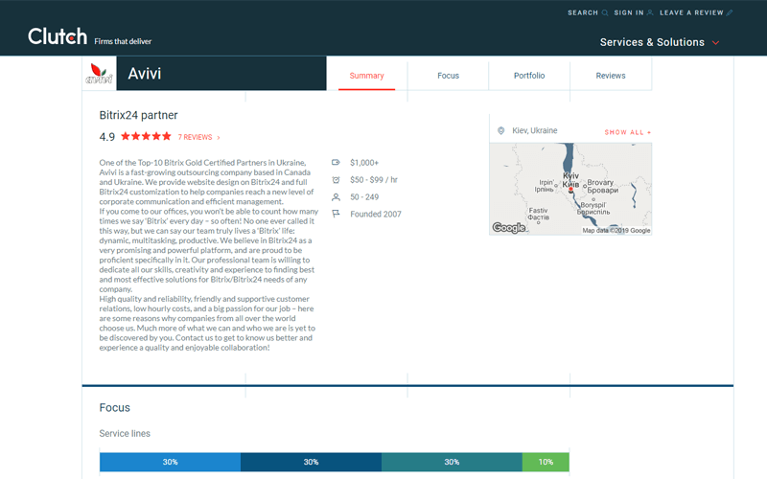Click the dark blue 30% service bar
The image size is (767, 479).
click(311, 462)
